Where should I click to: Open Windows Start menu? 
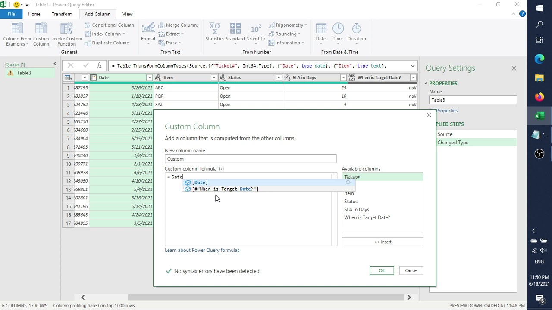tap(539, 8)
